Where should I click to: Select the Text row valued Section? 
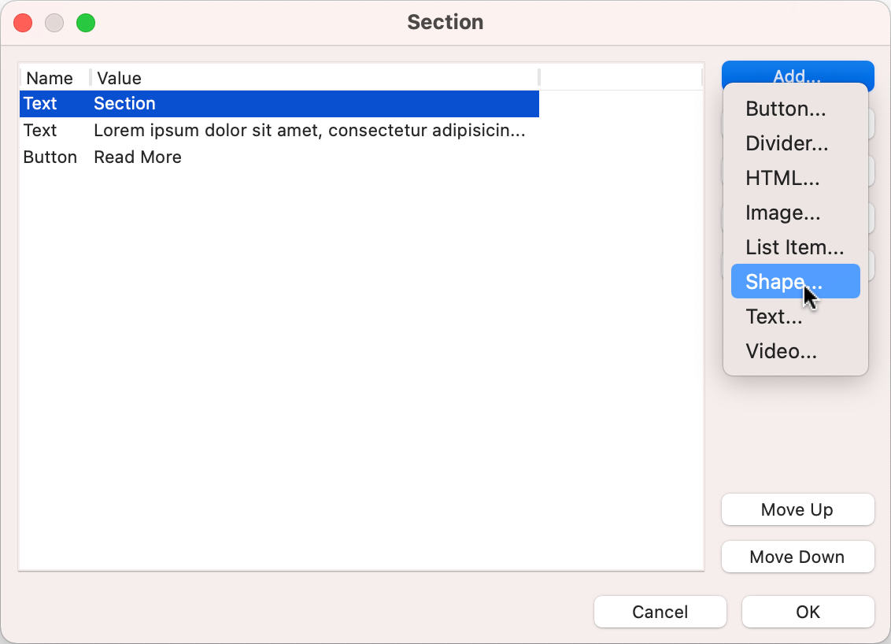point(279,104)
